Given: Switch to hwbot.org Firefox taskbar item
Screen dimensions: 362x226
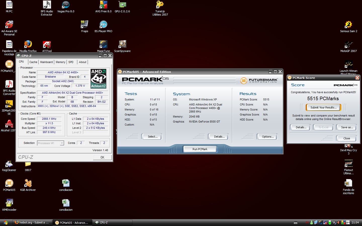Looking at the screenshot, I should pos(32,222).
